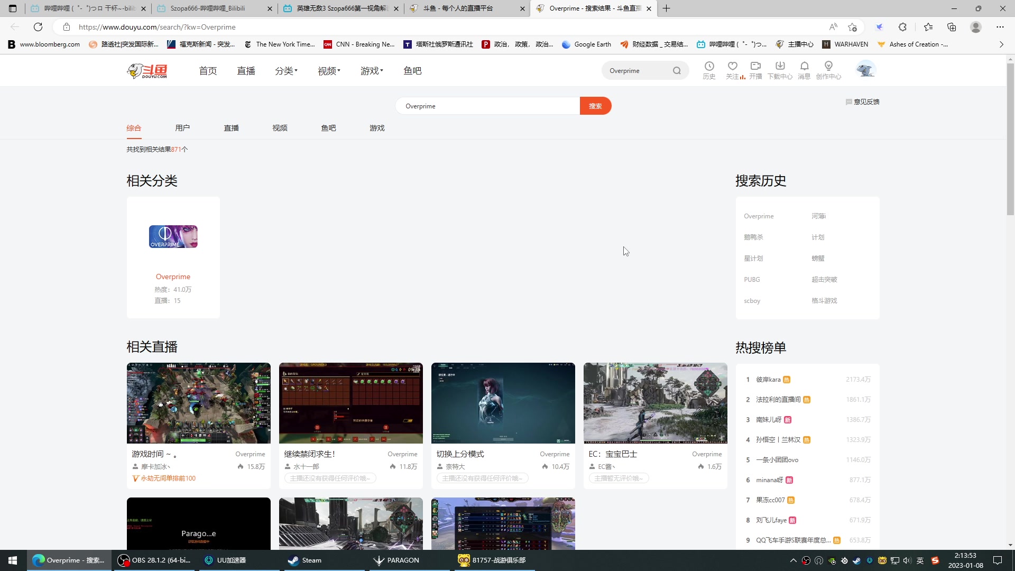
Task: Open the 历史 history icon
Action: click(x=709, y=70)
